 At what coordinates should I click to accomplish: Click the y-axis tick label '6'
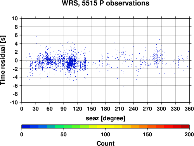pyautogui.click(x=16, y=35)
